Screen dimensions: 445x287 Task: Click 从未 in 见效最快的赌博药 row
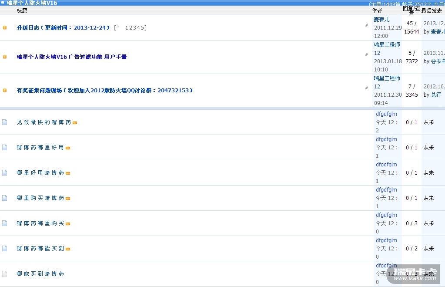pyautogui.click(x=429, y=122)
